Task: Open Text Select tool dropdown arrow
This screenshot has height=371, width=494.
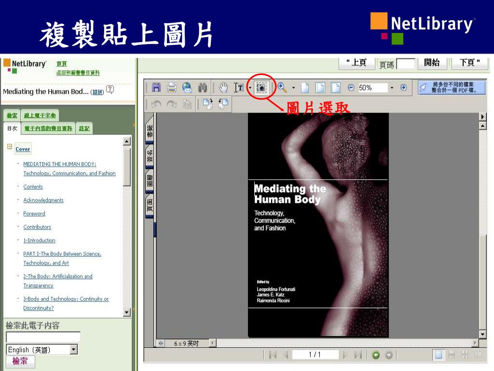Action: tap(250, 88)
